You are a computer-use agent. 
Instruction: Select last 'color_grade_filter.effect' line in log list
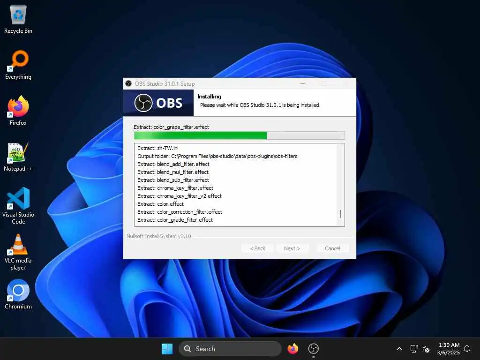click(x=175, y=220)
